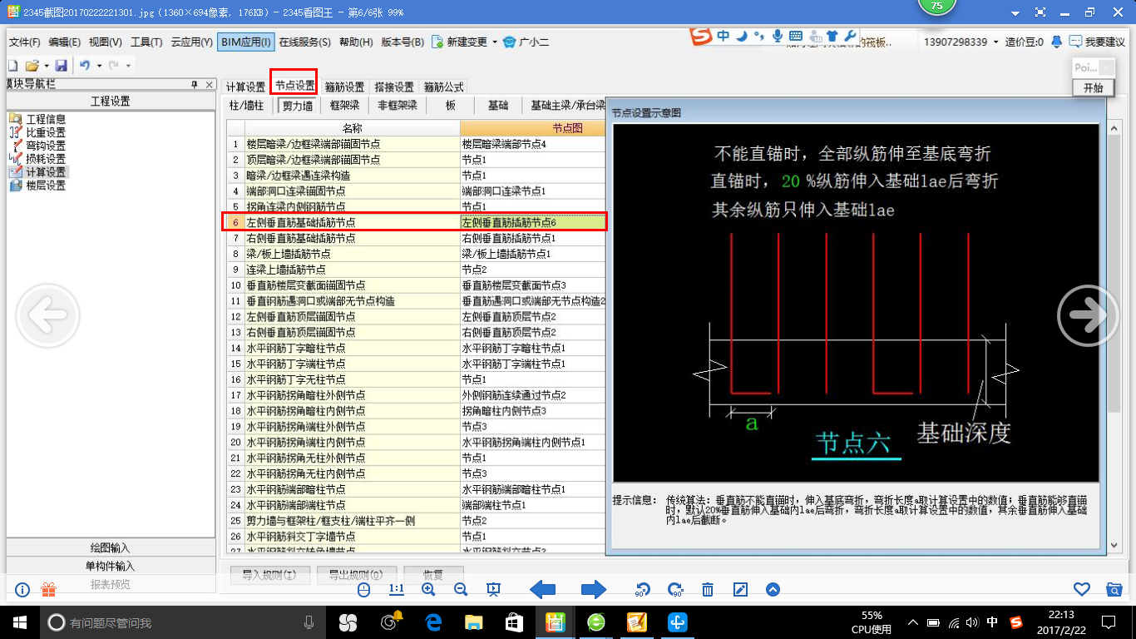
Task: Select the 剪力墙 component tab
Action: [x=297, y=106]
